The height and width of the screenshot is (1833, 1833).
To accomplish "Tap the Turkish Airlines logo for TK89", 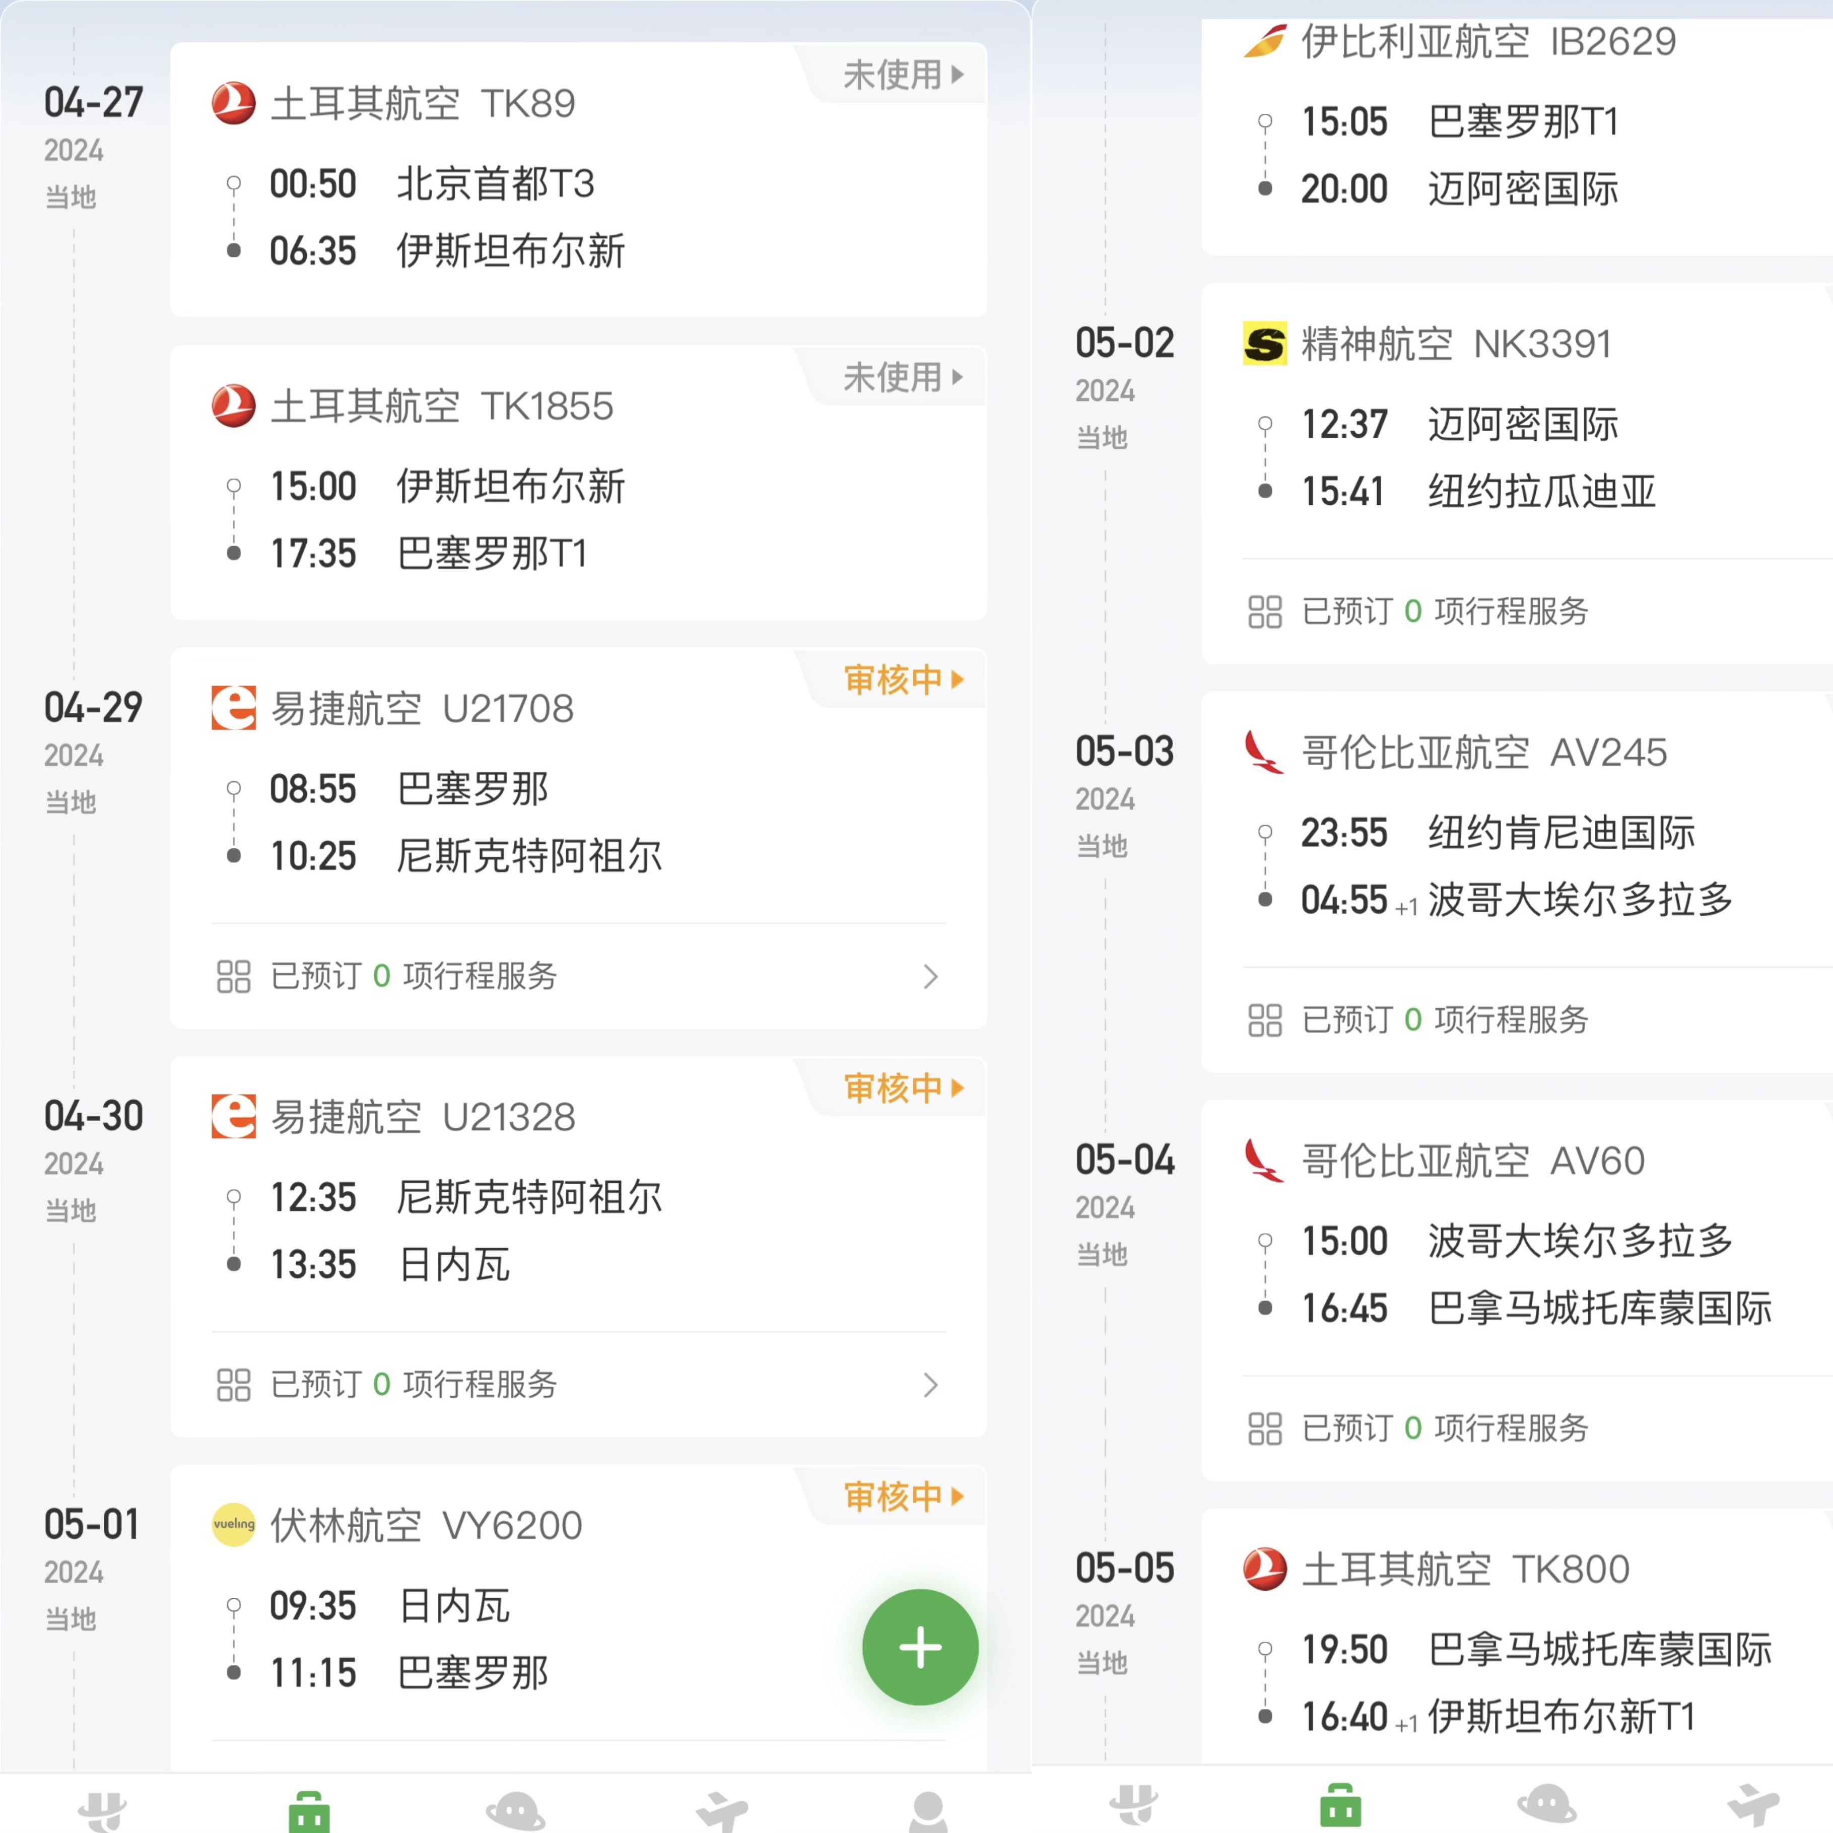I will [233, 103].
